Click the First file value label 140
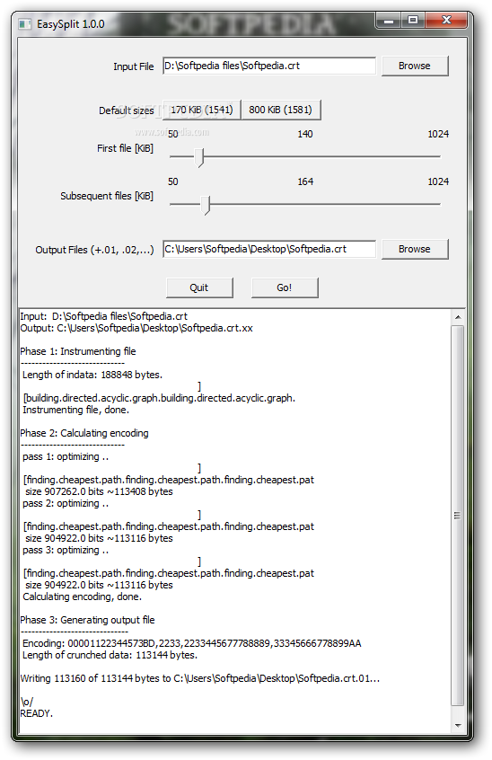Image resolution: width=492 pixels, height=760 pixels. point(305,134)
